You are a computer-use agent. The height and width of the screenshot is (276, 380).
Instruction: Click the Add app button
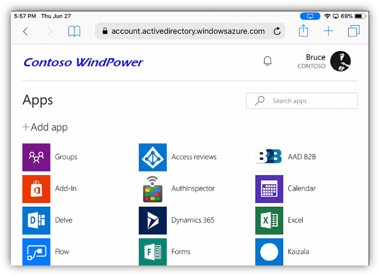pos(45,127)
